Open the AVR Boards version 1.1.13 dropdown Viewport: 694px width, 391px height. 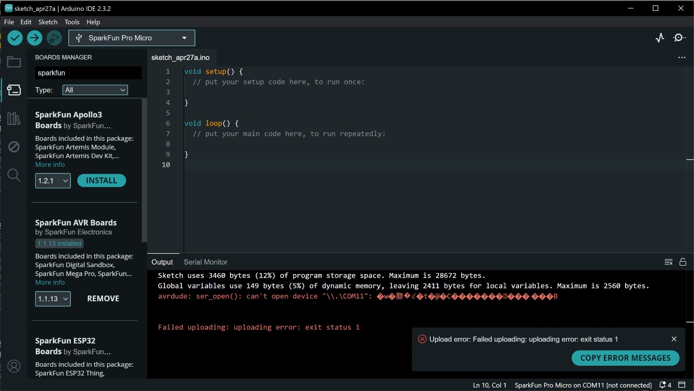click(53, 299)
